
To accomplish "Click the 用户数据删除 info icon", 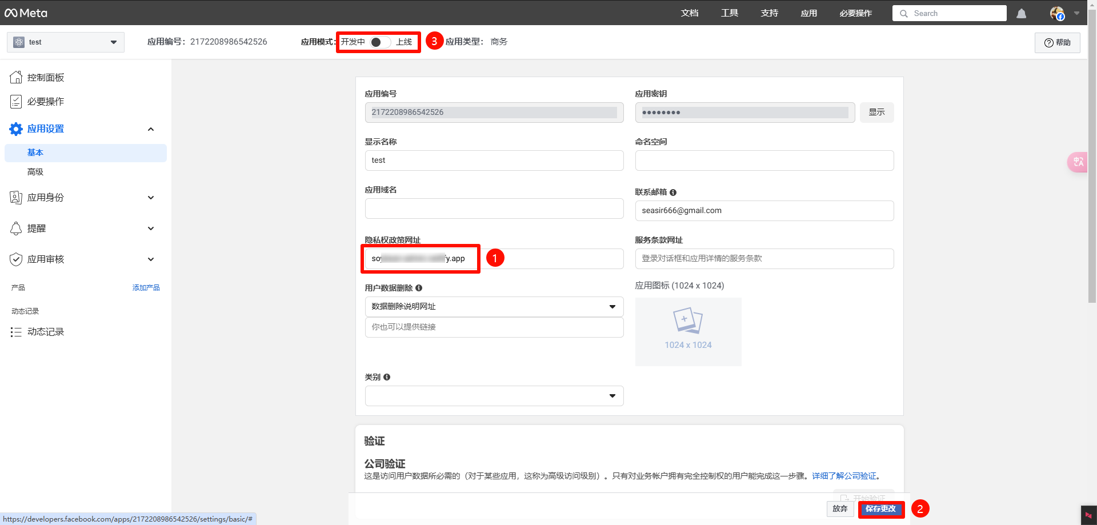I will (x=419, y=288).
